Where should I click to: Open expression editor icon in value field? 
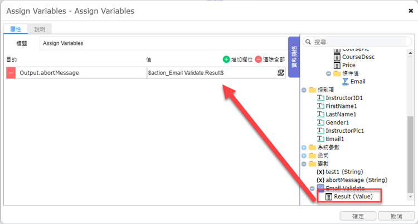tap(280, 73)
